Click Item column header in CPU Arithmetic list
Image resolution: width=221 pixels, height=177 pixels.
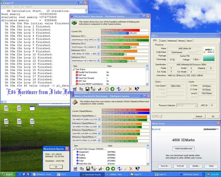point(89,66)
